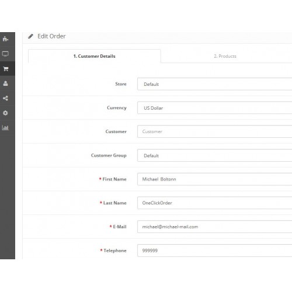Open the Extensions puzzle icon in sidebar
The width and height of the screenshot is (292, 292).
[5, 39]
